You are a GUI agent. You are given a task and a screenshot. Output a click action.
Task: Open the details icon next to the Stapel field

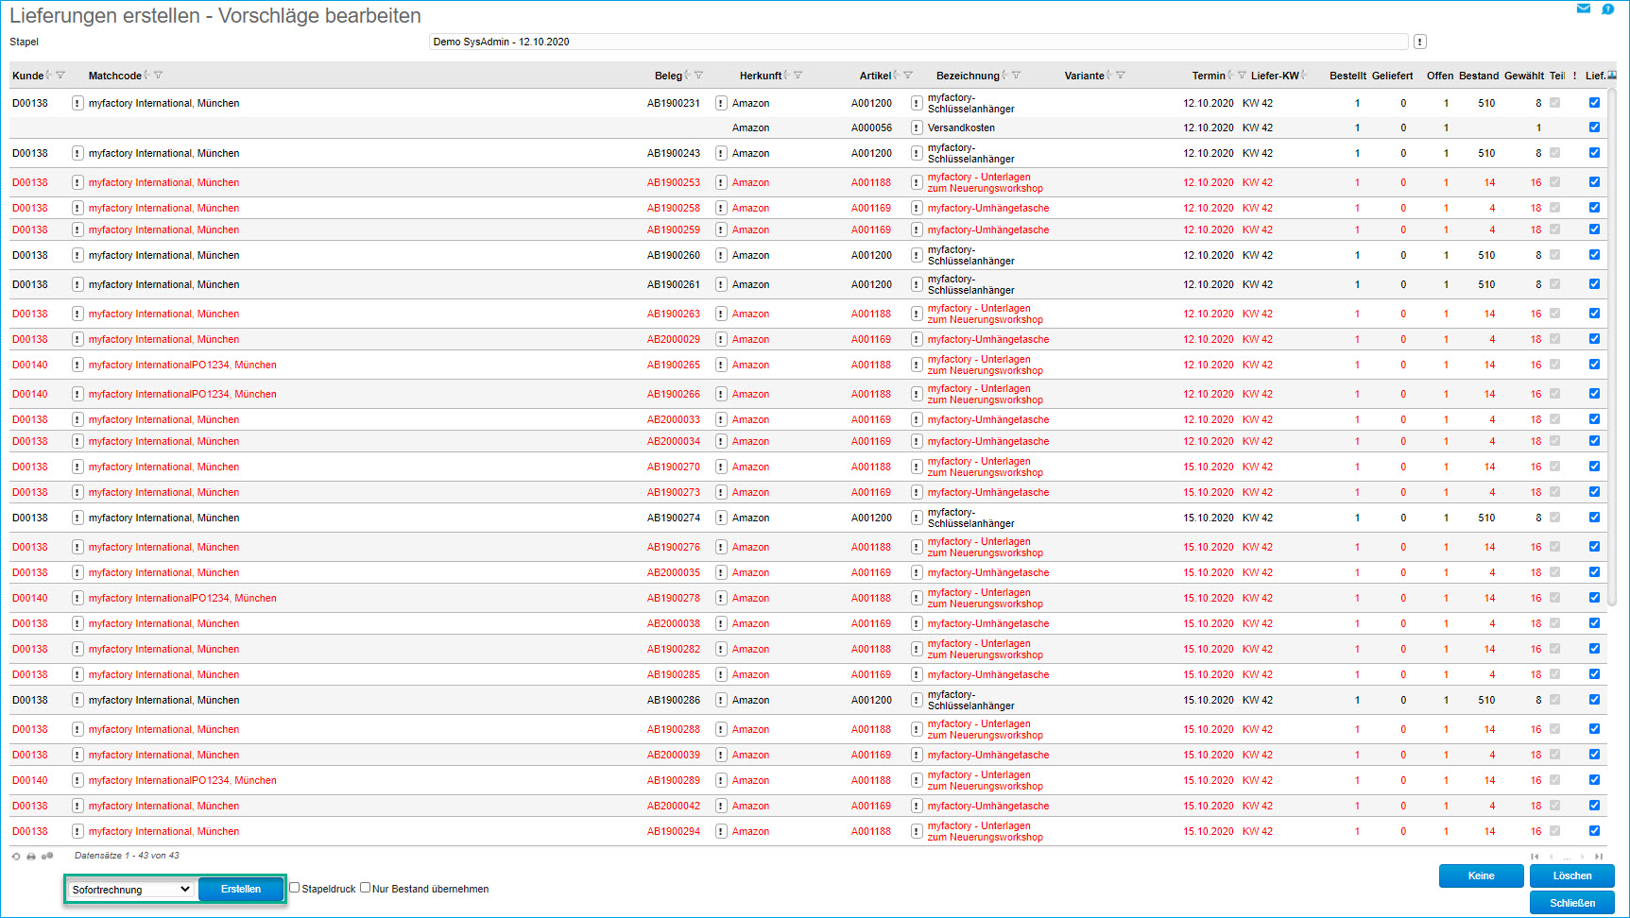(1419, 42)
